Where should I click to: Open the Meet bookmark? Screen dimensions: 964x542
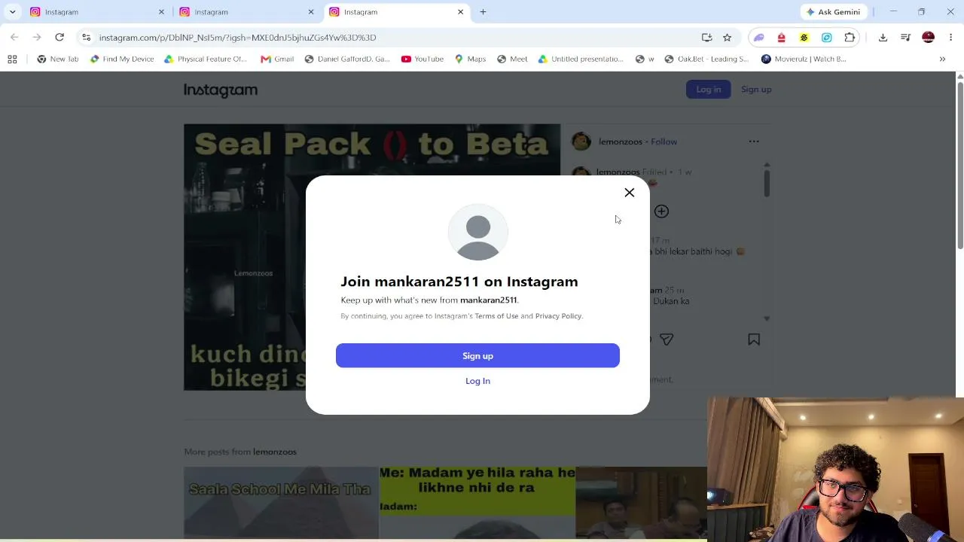(512, 59)
